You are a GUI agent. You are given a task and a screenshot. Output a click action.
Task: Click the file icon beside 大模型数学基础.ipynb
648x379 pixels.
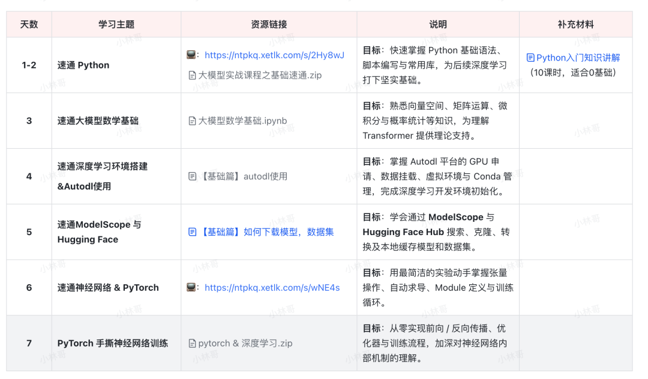click(x=192, y=121)
